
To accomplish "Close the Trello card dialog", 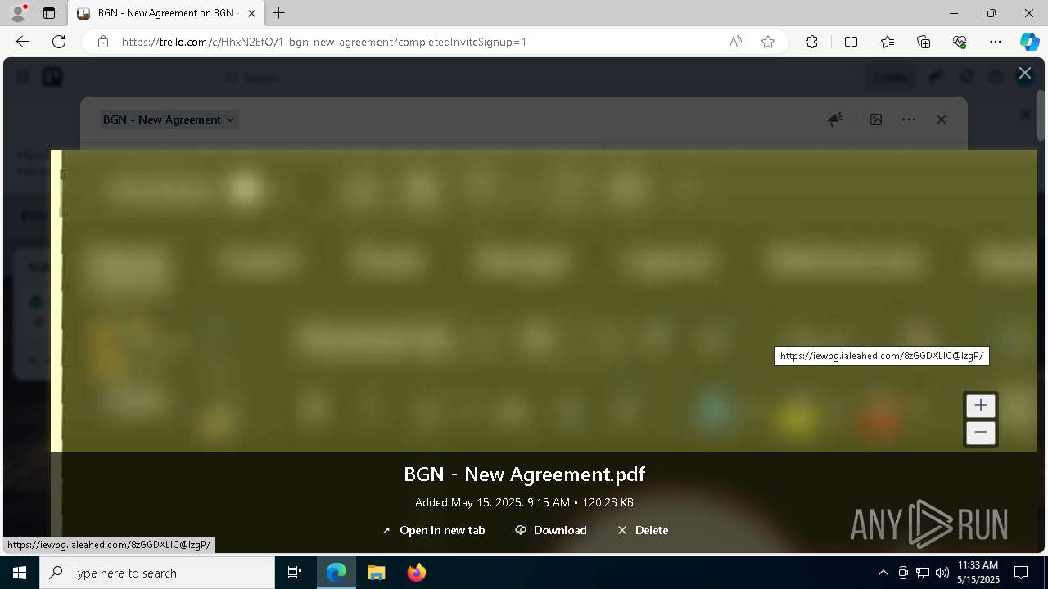I will (x=942, y=119).
